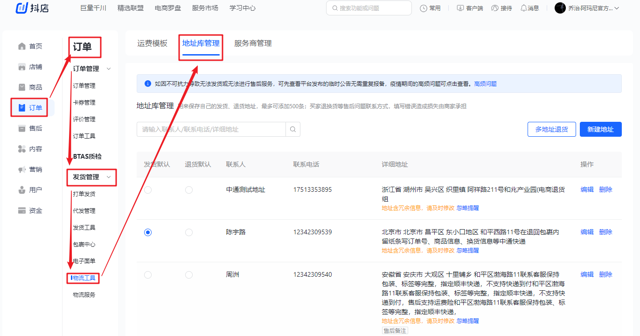
Task: Click 忽略提醒 in 中通测试地址 row
Action: tap(468, 208)
